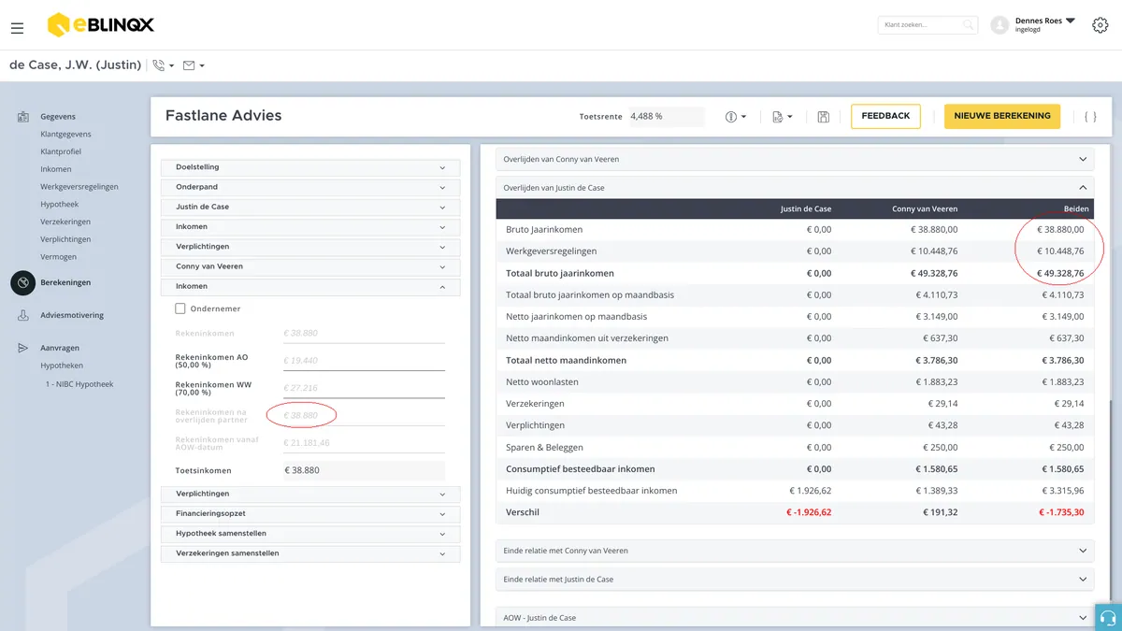Expand Einde relatie met Justin de Case
This screenshot has height=631, width=1122.
794,580
